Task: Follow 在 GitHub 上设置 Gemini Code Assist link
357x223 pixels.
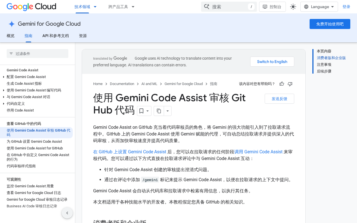Action: [130, 152]
